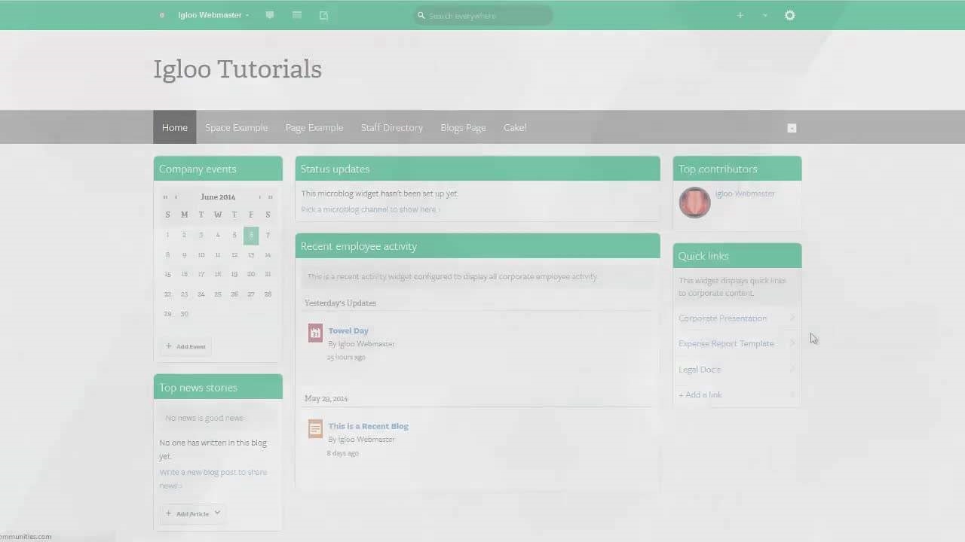Click the plus add-content icon in top bar

coord(740,15)
